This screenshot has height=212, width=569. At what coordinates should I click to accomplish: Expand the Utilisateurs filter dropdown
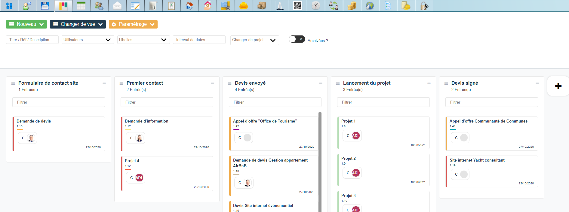click(x=88, y=40)
